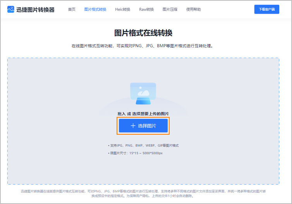Open the 首页 menu item

tap(72, 9)
